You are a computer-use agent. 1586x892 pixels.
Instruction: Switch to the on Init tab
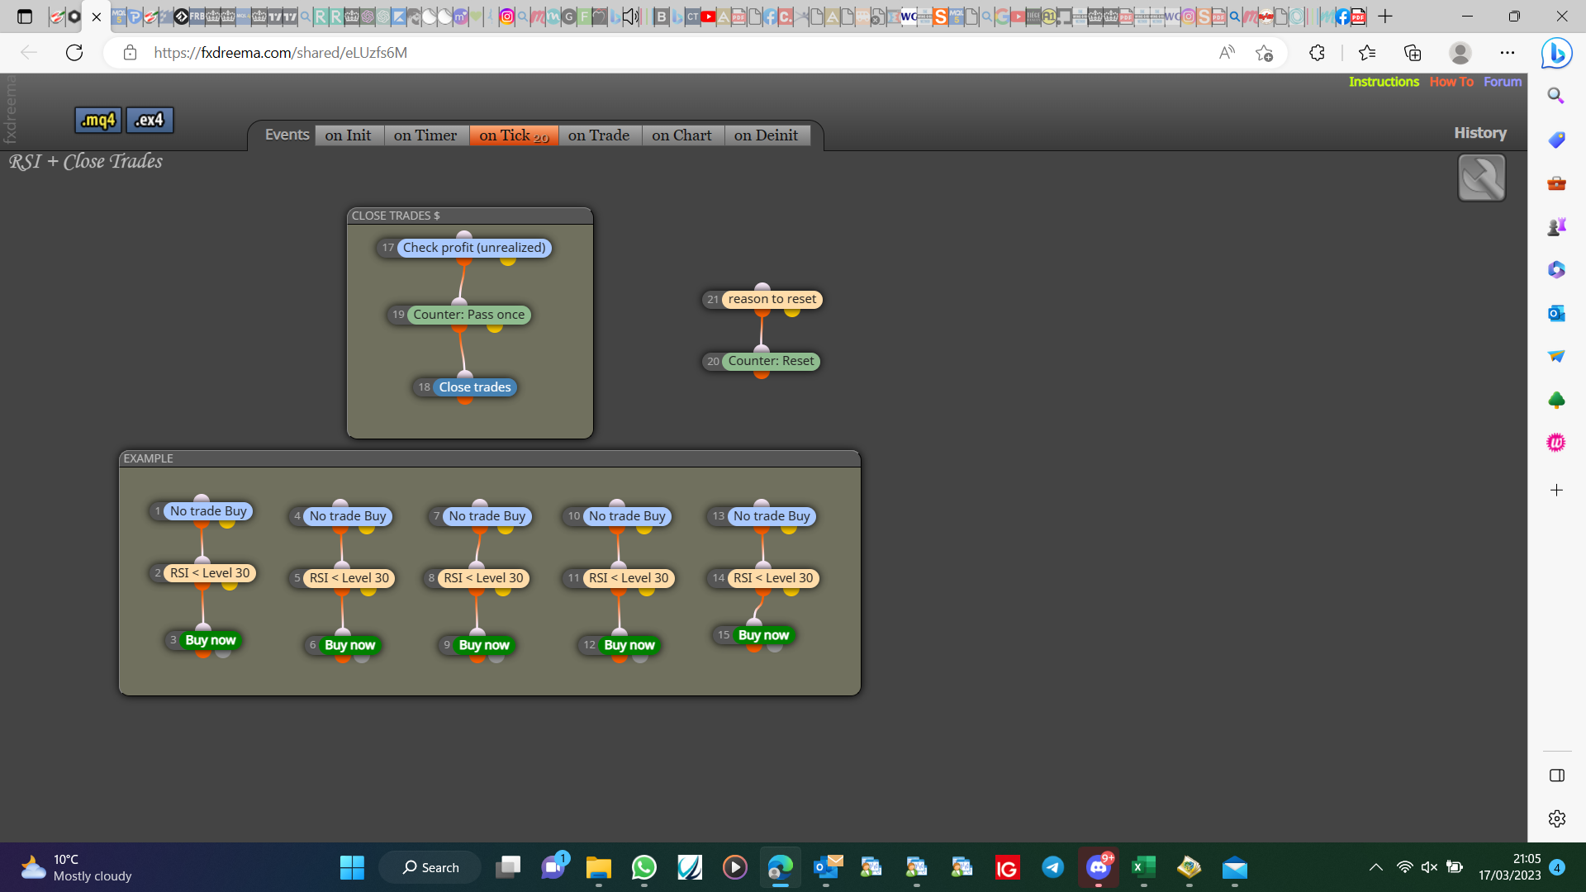348,135
